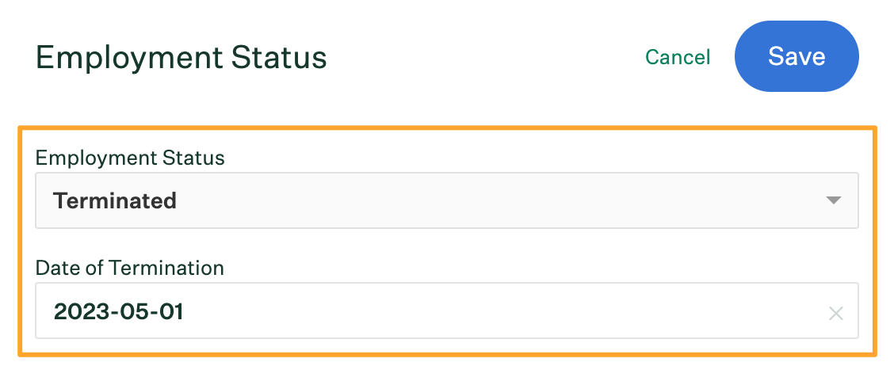This screenshot has height=385, width=894.
Task: Click the Employment Status page heading
Action: pyautogui.click(x=181, y=58)
